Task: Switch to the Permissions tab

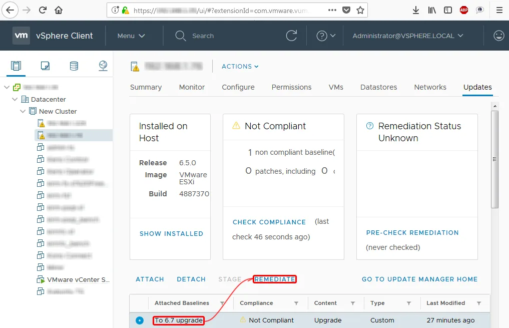Action: pyautogui.click(x=291, y=87)
